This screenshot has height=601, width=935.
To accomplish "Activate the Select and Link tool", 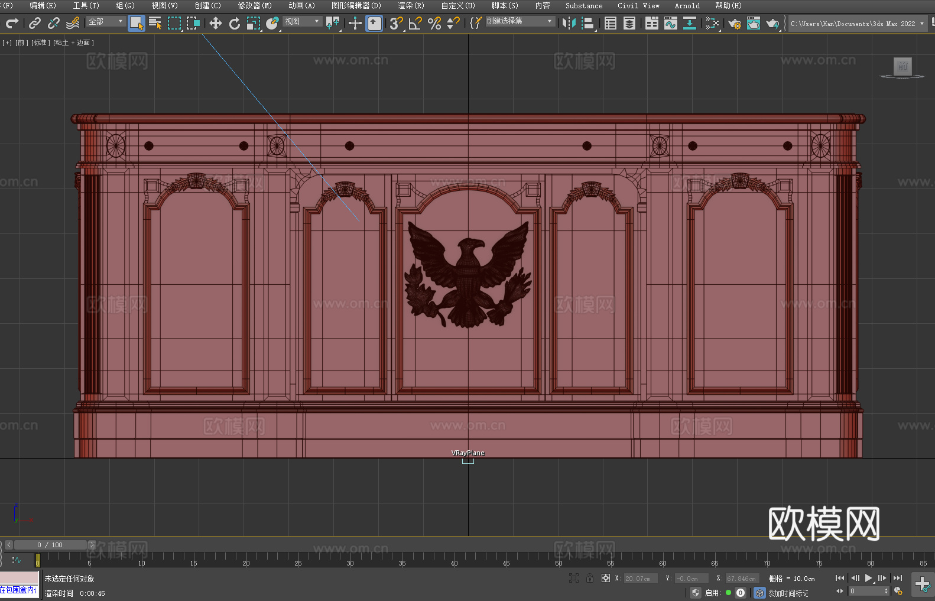I will tap(35, 23).
